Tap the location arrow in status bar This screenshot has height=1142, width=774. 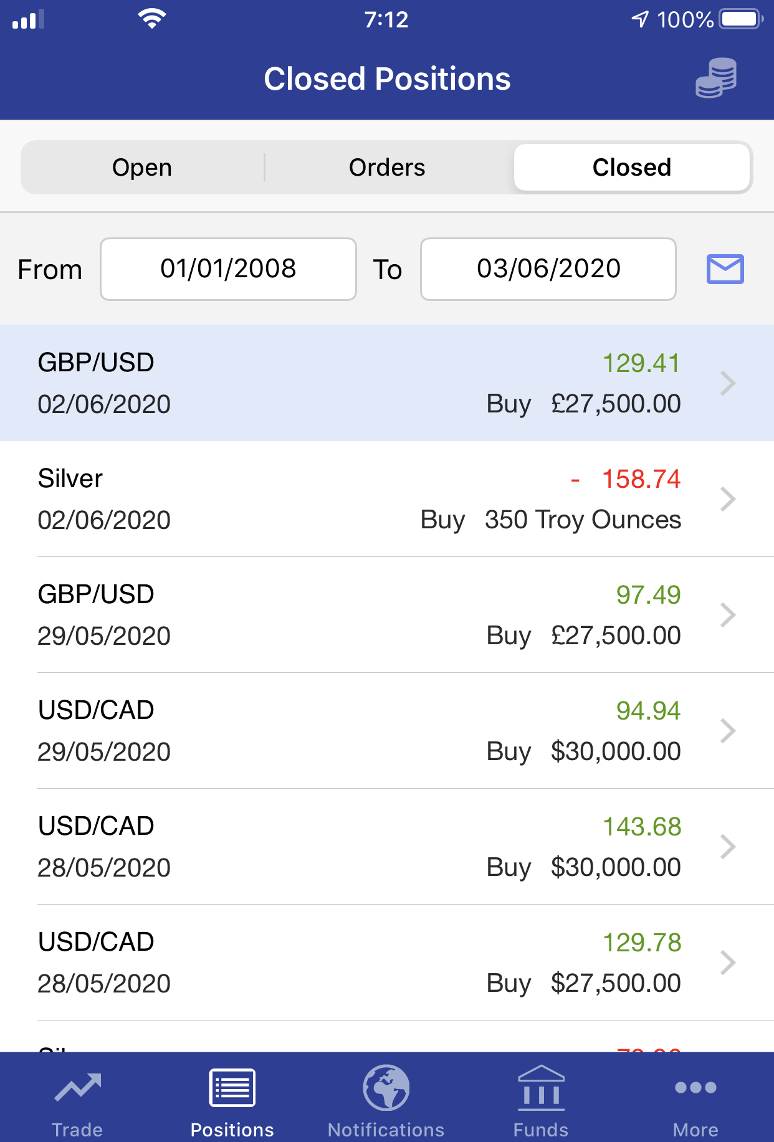point(640,19)
